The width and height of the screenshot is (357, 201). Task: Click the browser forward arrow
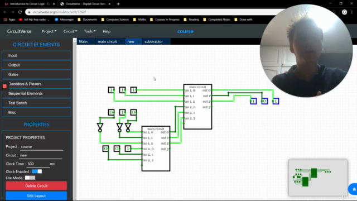click(12, 12)
